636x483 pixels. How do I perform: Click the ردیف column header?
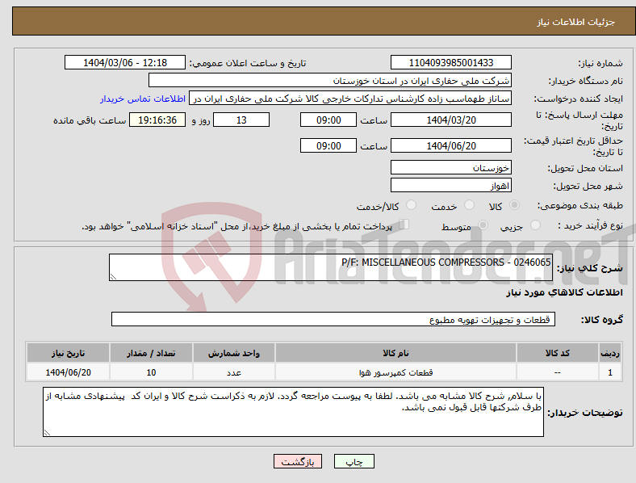pos(610,353)
